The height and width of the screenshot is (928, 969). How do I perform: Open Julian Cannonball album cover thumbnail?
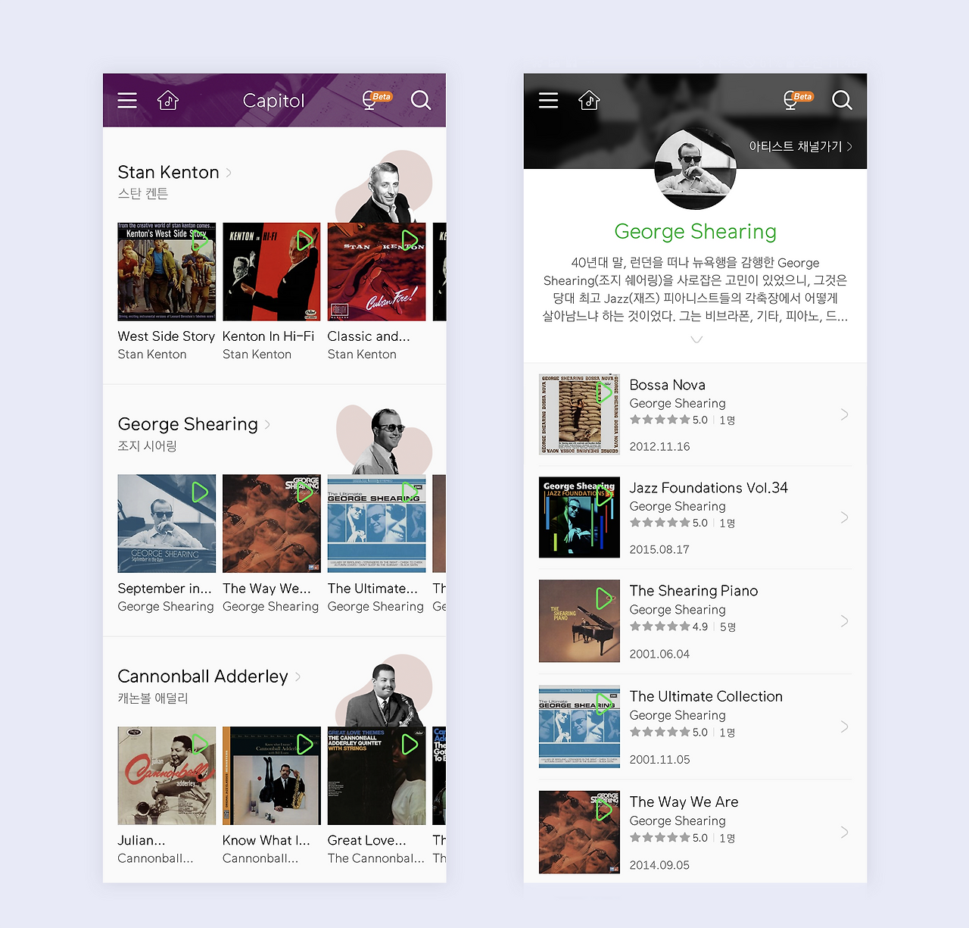(x=167, y=776)
